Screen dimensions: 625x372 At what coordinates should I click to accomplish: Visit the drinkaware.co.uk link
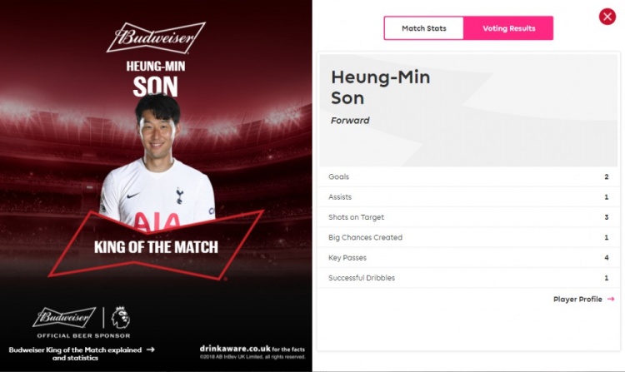tap(229, 350)
